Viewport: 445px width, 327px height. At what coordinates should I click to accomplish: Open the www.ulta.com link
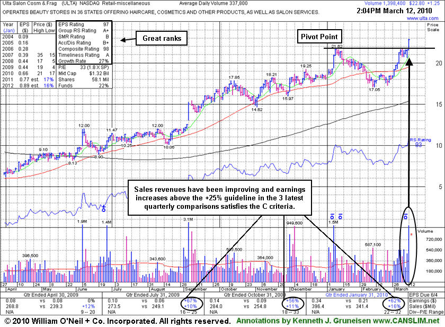pyautogui.click(x=422, y=19)
